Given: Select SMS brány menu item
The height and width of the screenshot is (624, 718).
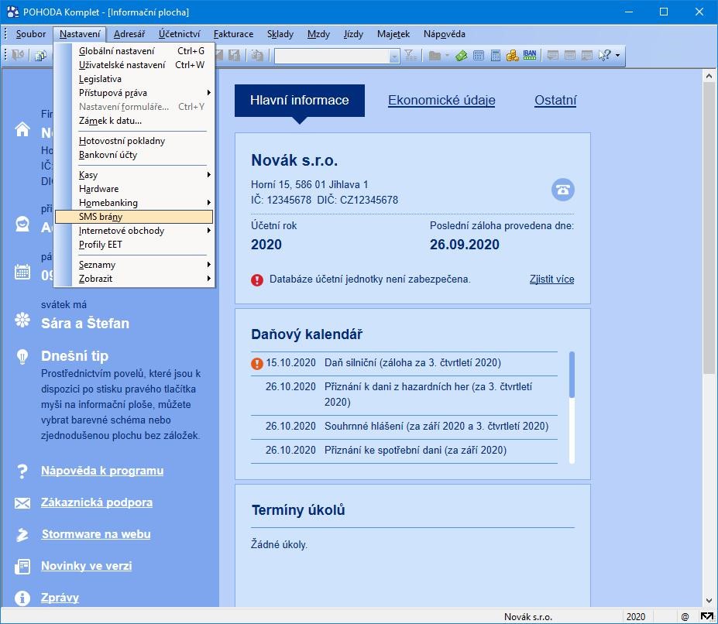Looking at the screenshot, I should [134, 217].
